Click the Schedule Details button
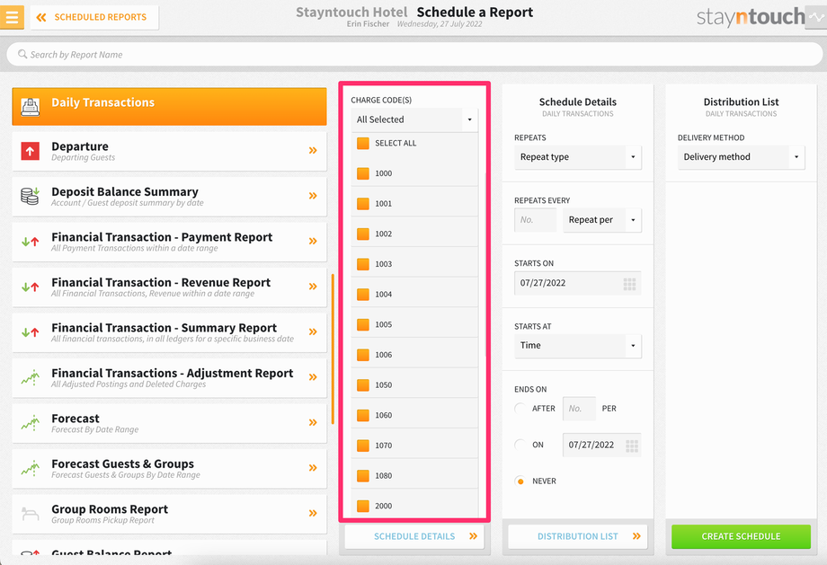The height and width of the screenshot is (565, 827). [x=414, y=536]
